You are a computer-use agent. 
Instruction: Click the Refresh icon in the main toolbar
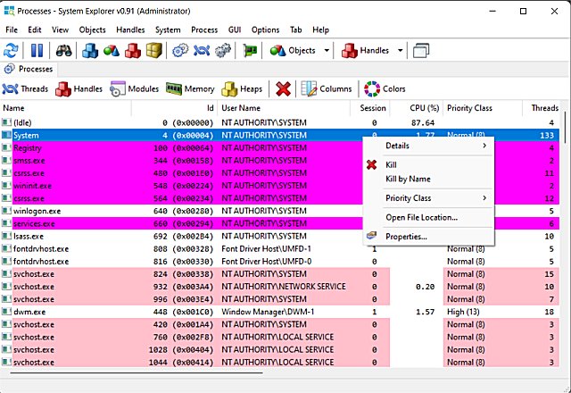pyautogui.click(x=12, y=51)
